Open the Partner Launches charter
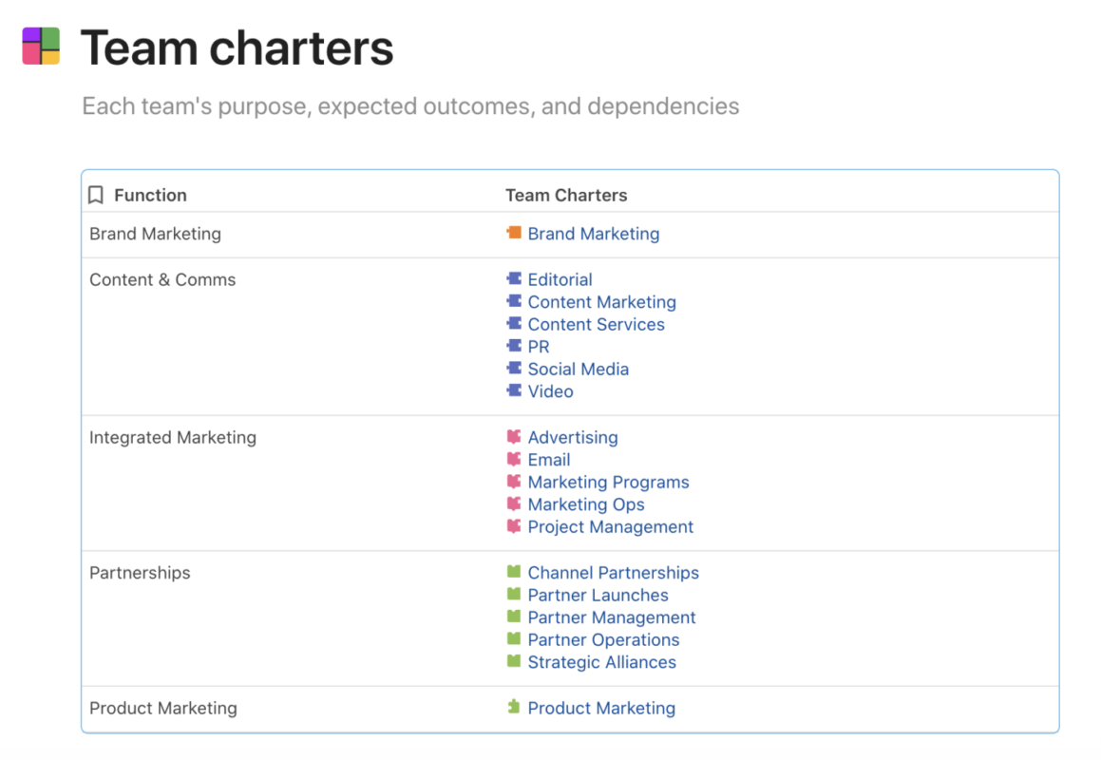Viewport: 1101px width, 760px height. (x=598, y=595)
